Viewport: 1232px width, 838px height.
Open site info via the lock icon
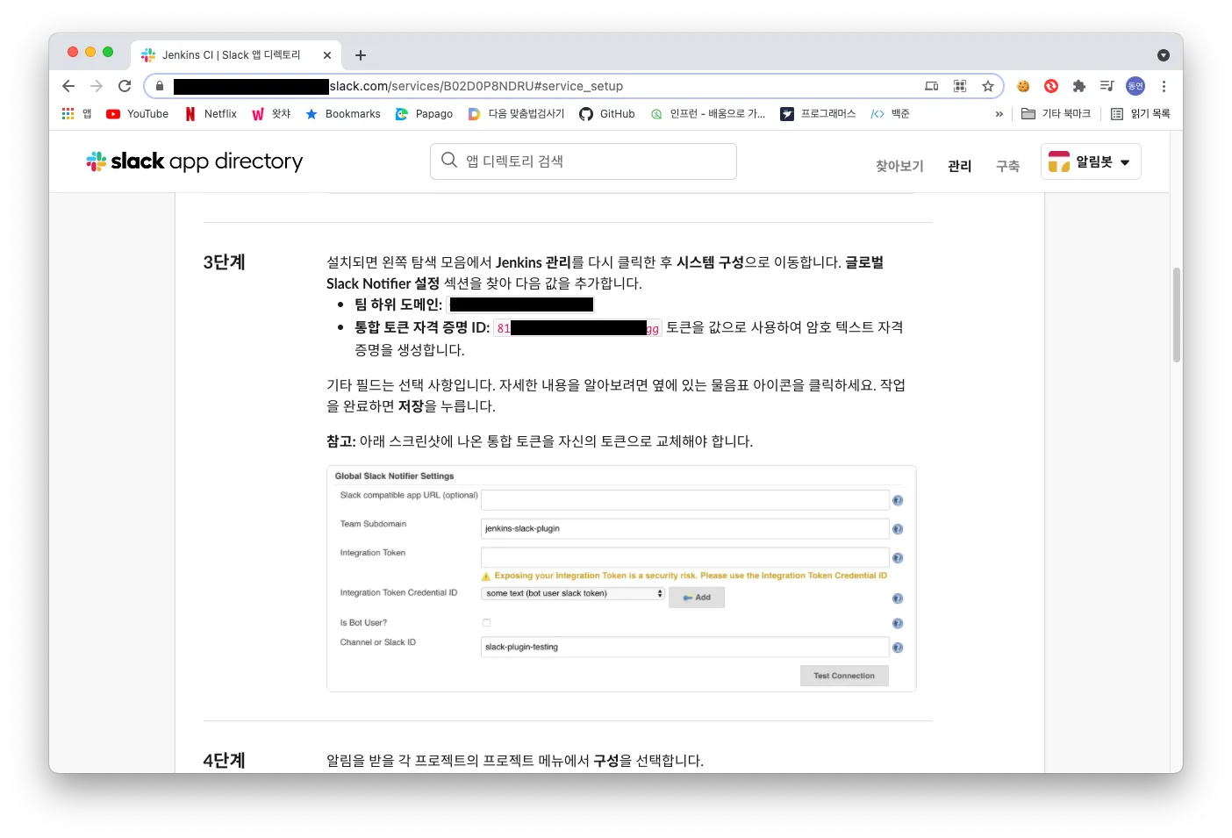point(160,86)
